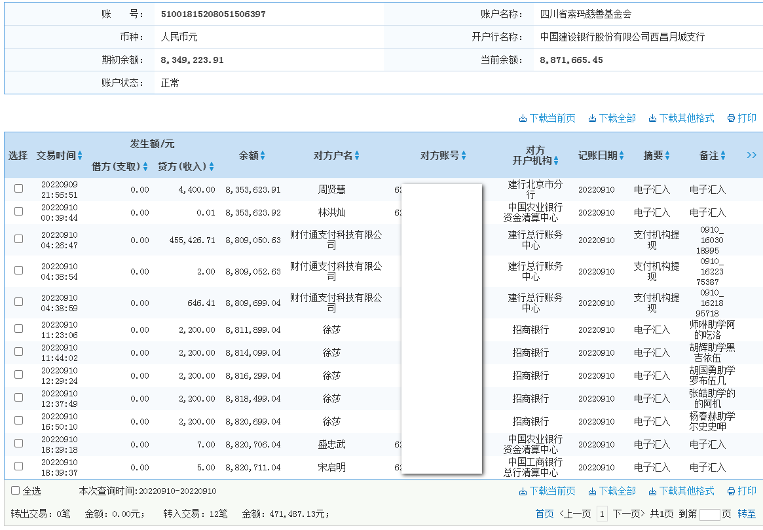Select account number 51001815208051506397
Screen dimensions: 763x530
coord(213,14)
